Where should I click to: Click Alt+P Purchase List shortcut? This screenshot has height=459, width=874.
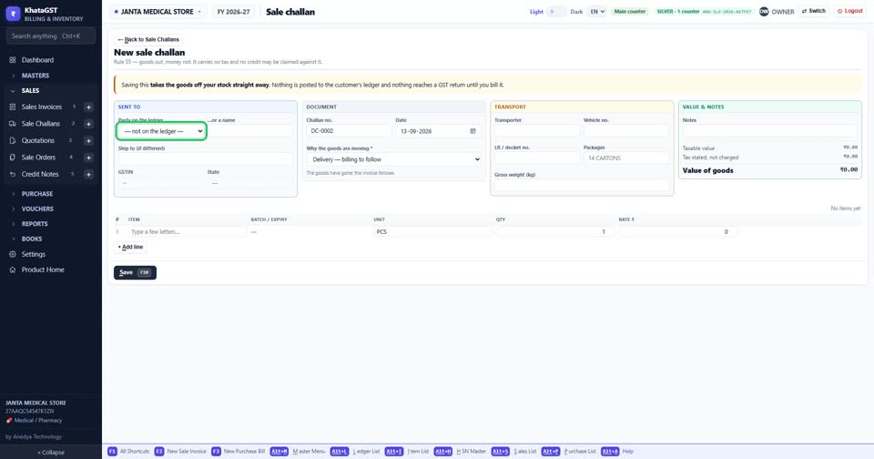tap(568, 451)
